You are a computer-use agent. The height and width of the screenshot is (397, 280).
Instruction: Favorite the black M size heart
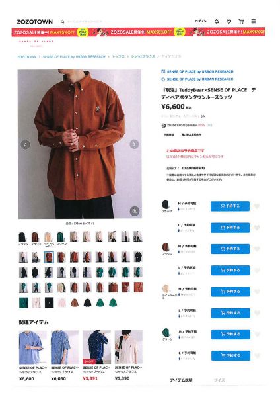coord(257,206)
